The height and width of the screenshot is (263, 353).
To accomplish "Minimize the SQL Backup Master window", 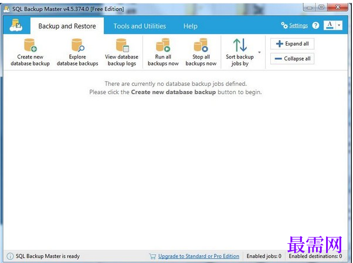I will (310, 8).
